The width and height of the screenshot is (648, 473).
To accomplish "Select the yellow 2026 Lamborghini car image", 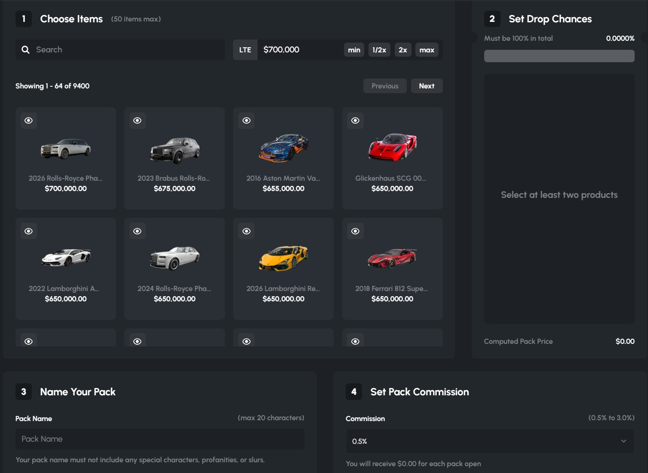I will coord(284,258).
